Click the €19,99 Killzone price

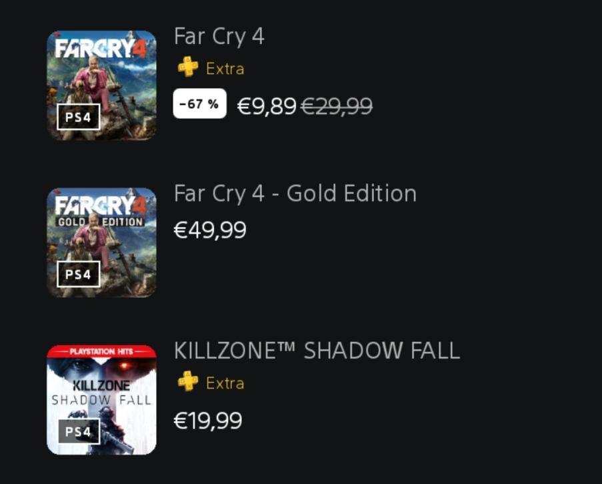pos(208,421)
